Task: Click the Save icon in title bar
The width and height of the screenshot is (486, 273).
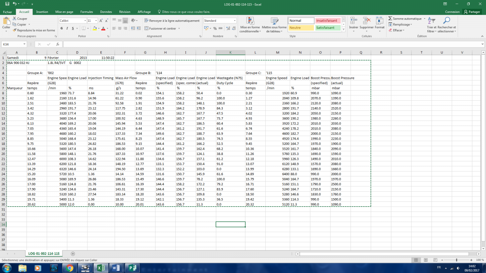Action: click(x=8, y=4)
